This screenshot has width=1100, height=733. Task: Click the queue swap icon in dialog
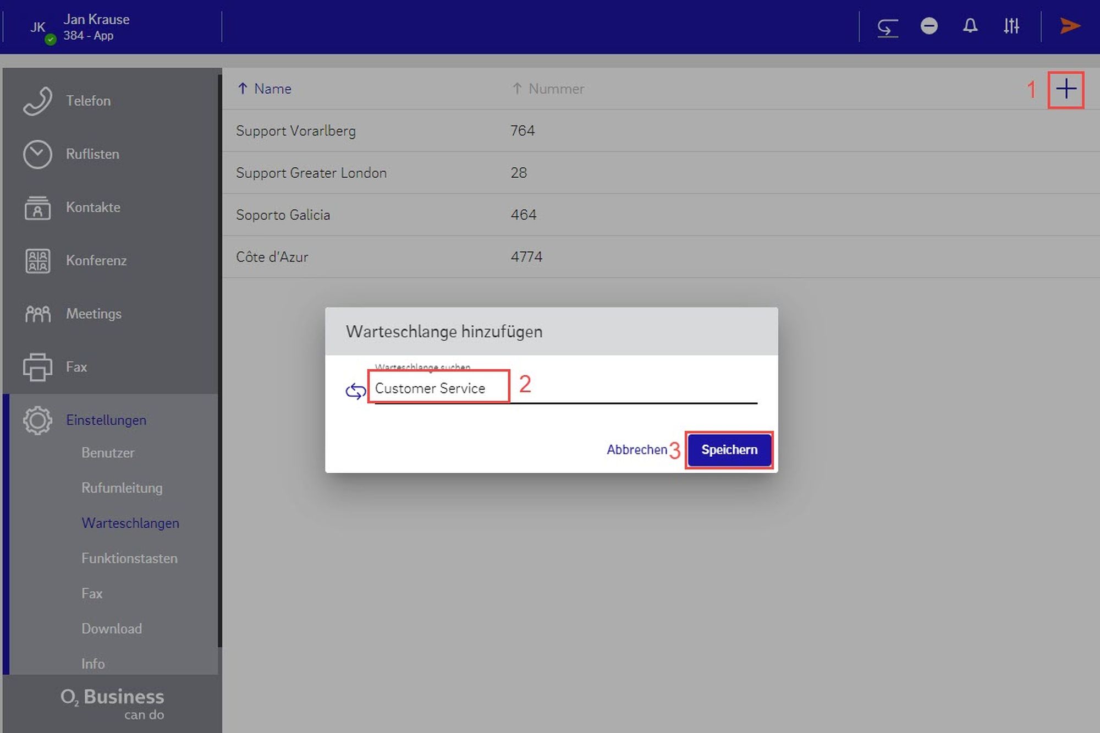pos(355,391)
